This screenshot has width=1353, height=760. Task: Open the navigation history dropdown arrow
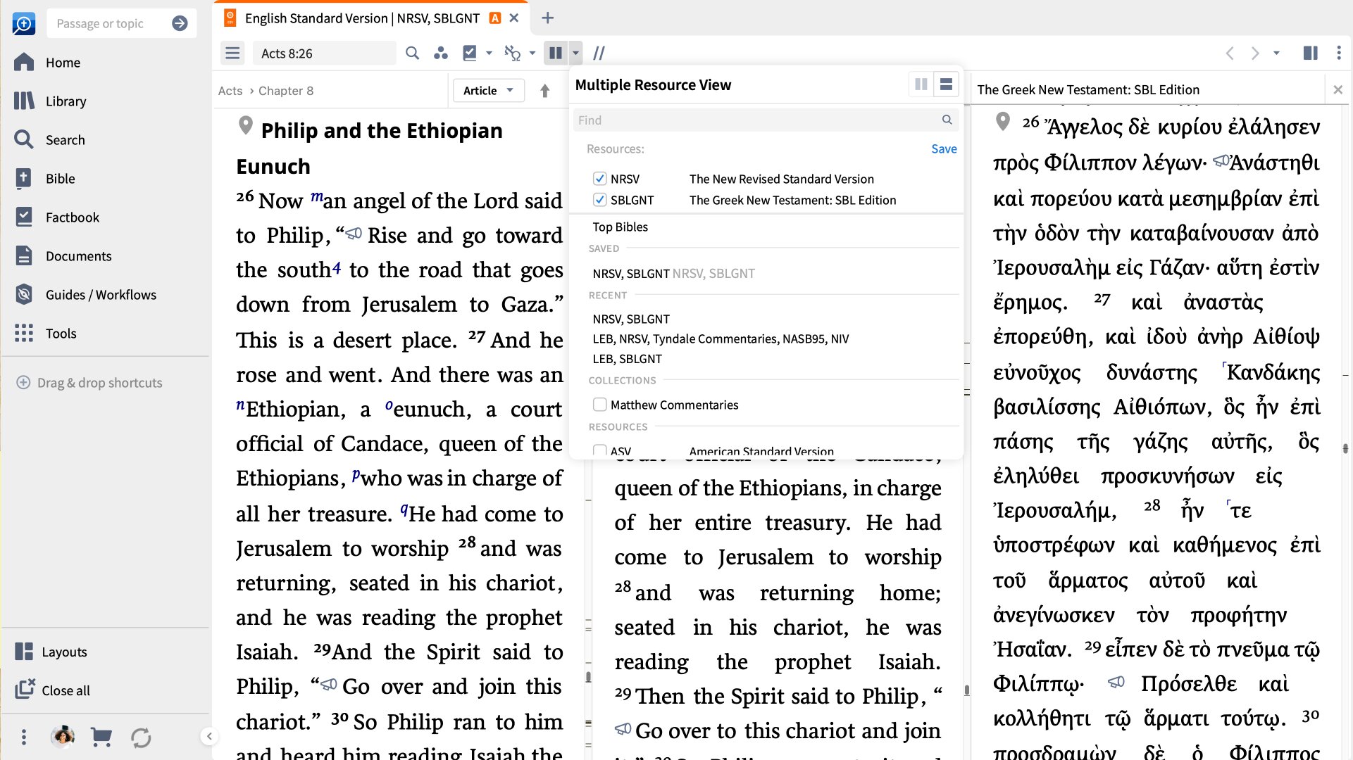1276,53
